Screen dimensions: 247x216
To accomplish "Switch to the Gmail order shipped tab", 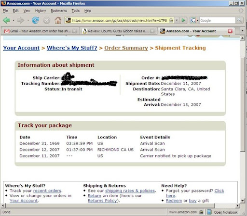I will pyautogui.click(x=40, y=31).
